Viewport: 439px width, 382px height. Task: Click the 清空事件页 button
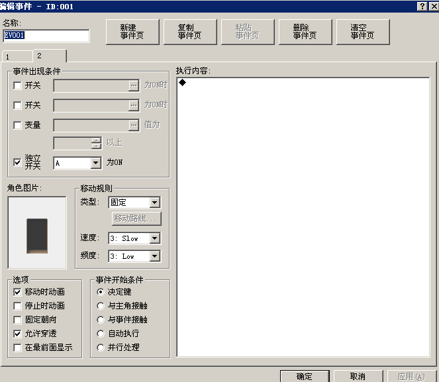363,32
